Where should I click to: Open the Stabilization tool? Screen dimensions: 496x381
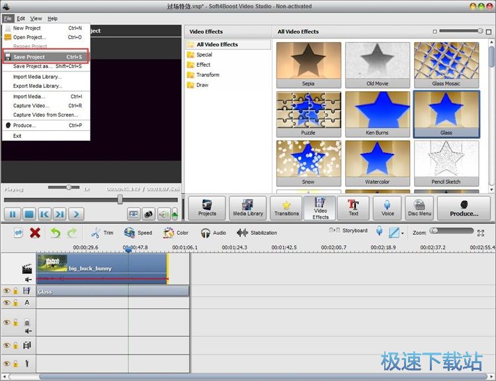tap(257, 233)
